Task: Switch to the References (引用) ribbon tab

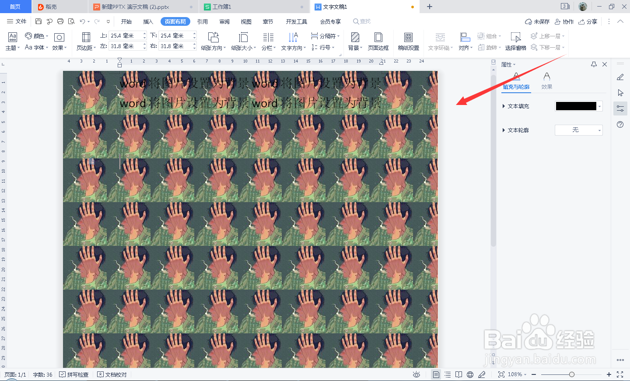Action: 203,21
